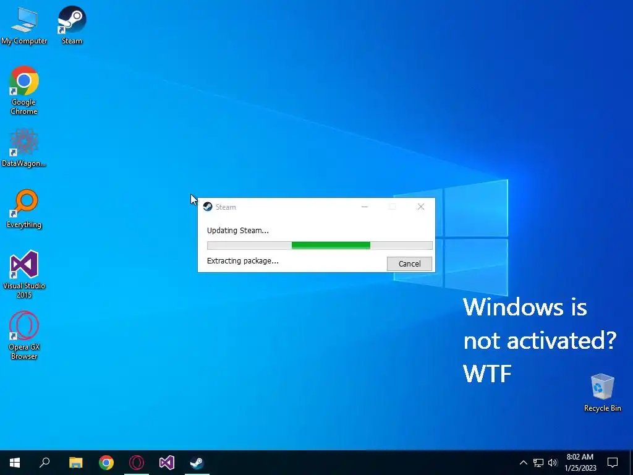
Task: Show hidden system tray icons
Action: tap(523, 463)
